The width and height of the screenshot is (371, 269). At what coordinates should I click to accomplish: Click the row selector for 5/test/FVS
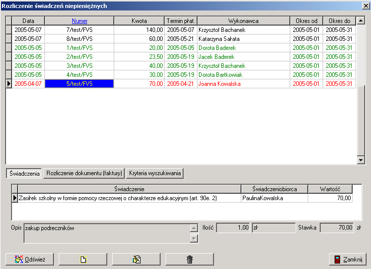(9, 84)
